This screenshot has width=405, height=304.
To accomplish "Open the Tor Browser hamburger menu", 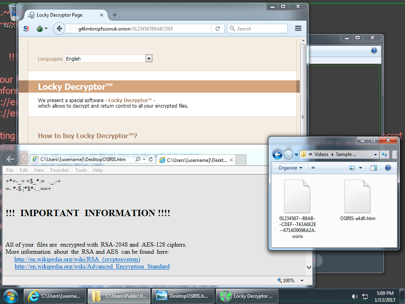I will point(298,28).
